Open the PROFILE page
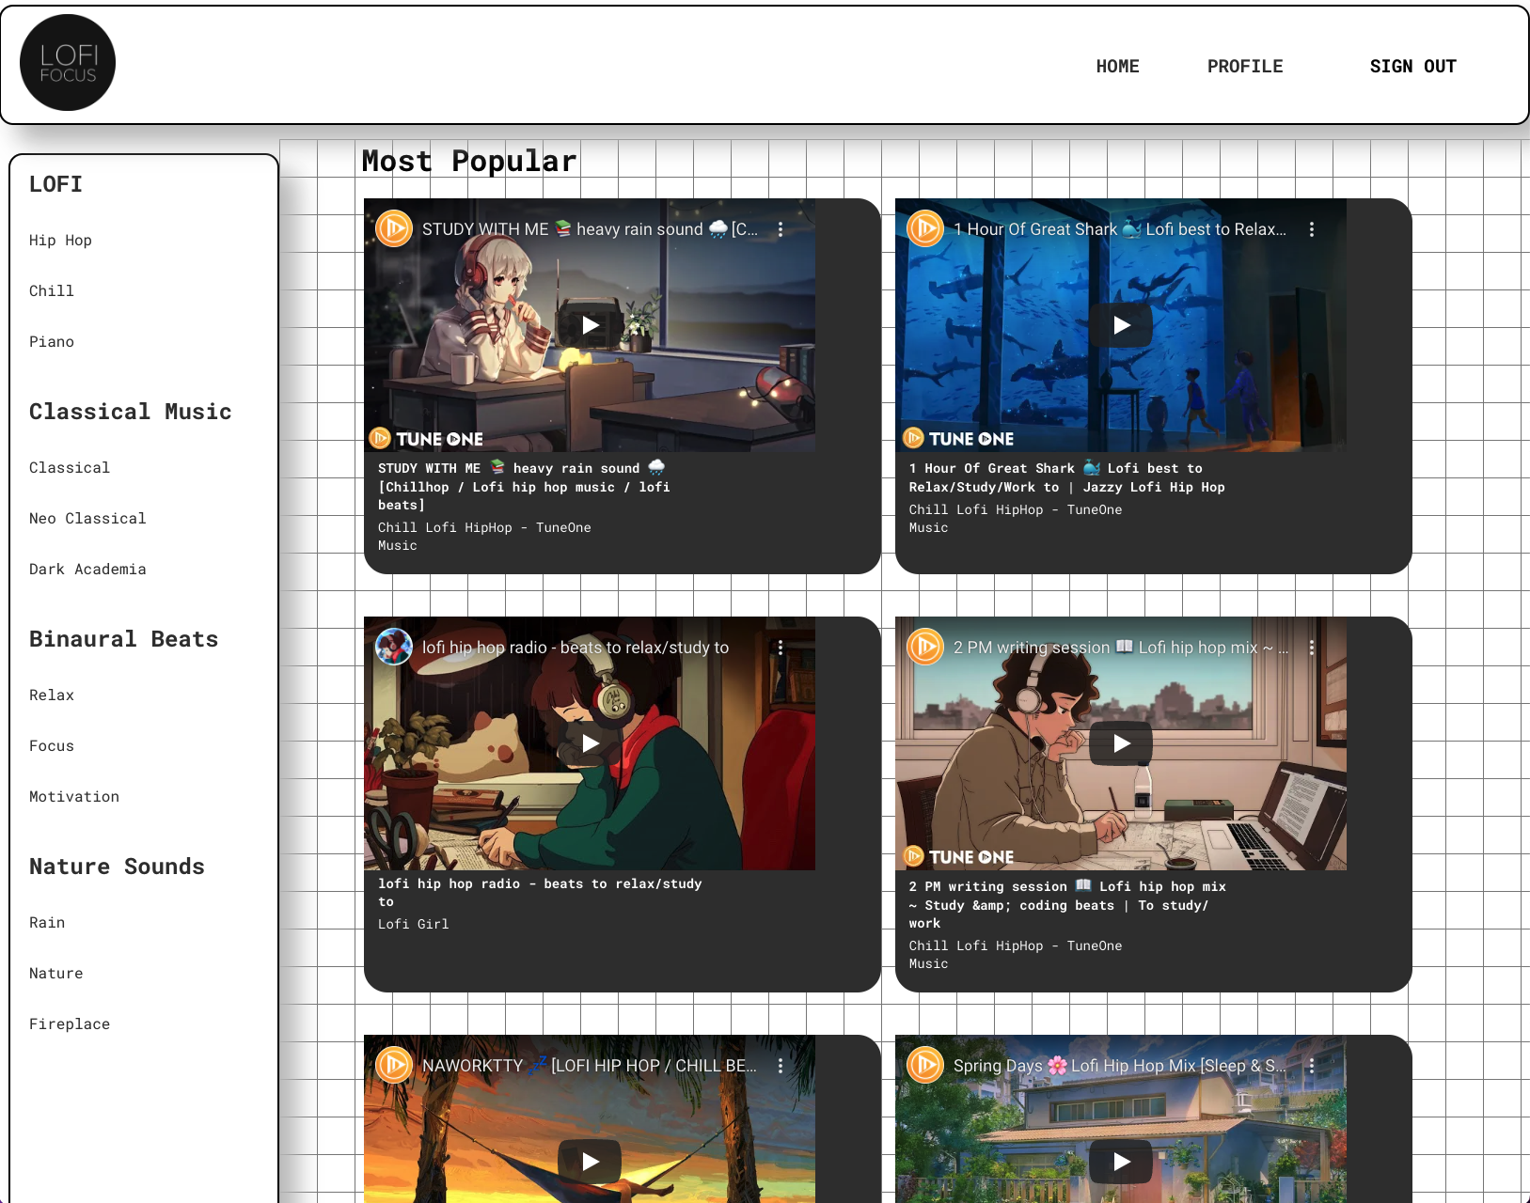 click(1245, 66)
